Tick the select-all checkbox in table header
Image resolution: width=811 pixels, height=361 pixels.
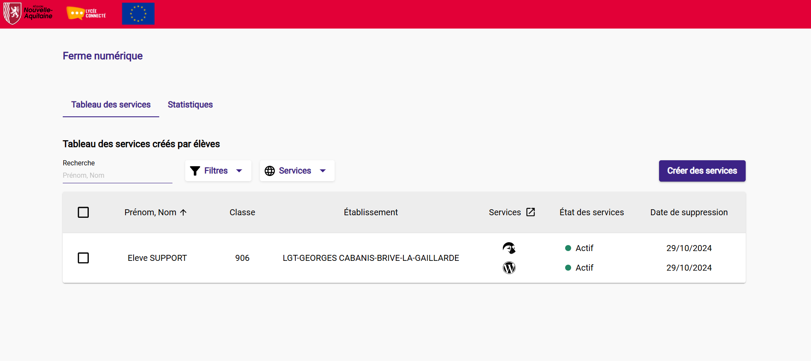83,212
